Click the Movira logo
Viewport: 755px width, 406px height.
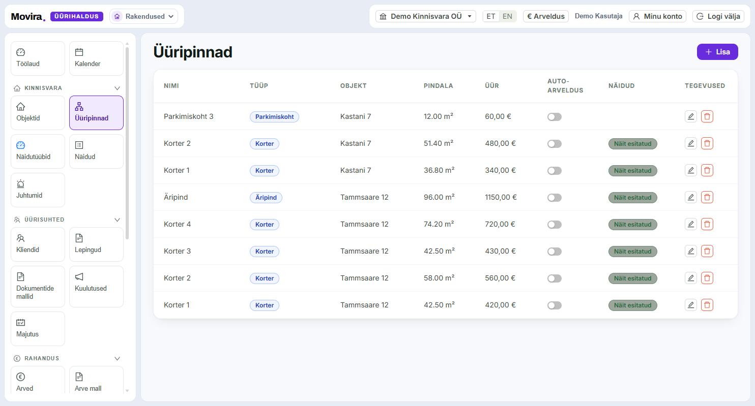click(27, 17)
